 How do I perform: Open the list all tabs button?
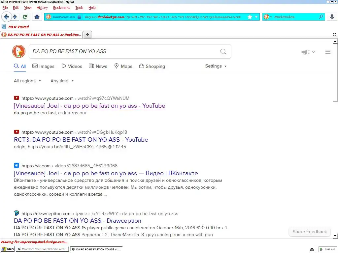335,35
